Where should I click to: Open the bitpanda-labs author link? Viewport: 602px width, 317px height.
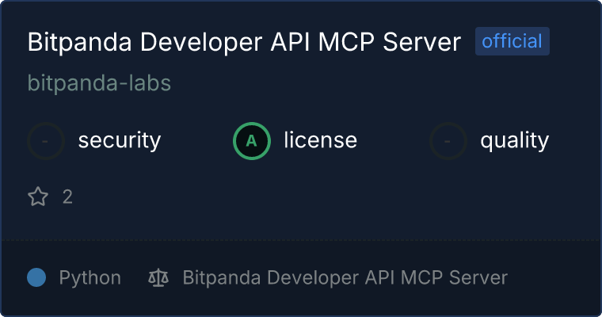click(99, 83)
